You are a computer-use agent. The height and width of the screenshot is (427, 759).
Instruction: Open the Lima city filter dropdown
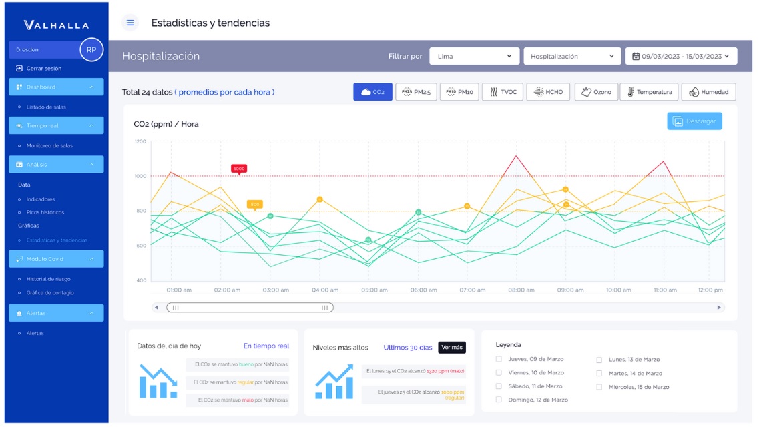tap(474, 57)
